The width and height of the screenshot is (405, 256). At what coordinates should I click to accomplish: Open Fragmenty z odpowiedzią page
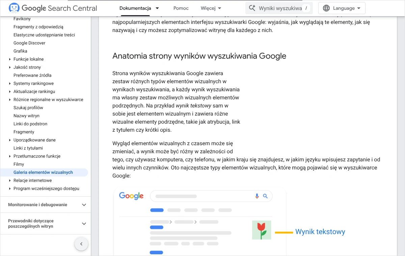[x=38, y=27]
